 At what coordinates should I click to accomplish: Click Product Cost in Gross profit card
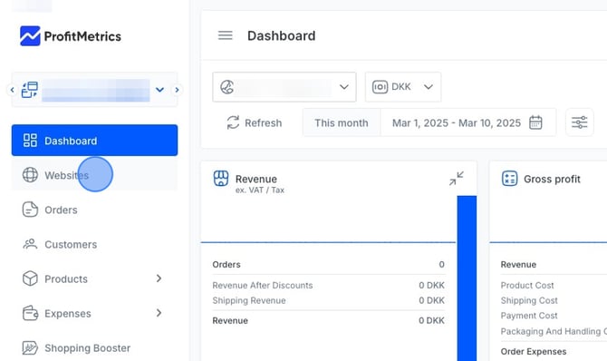coord(527,286)
